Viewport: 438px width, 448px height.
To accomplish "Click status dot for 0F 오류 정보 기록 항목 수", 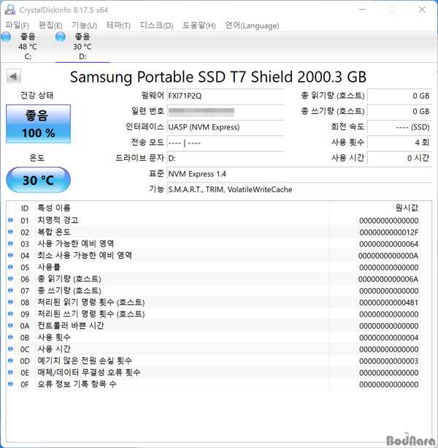I will tap(10, 384).
